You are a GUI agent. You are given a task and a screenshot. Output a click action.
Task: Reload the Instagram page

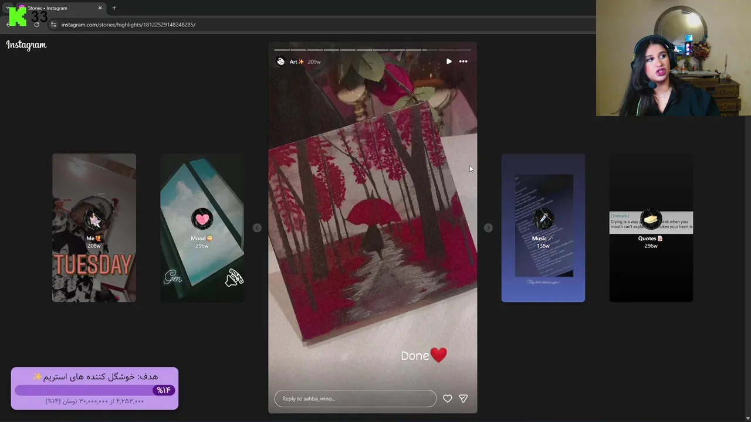click(x=36, y=25)
